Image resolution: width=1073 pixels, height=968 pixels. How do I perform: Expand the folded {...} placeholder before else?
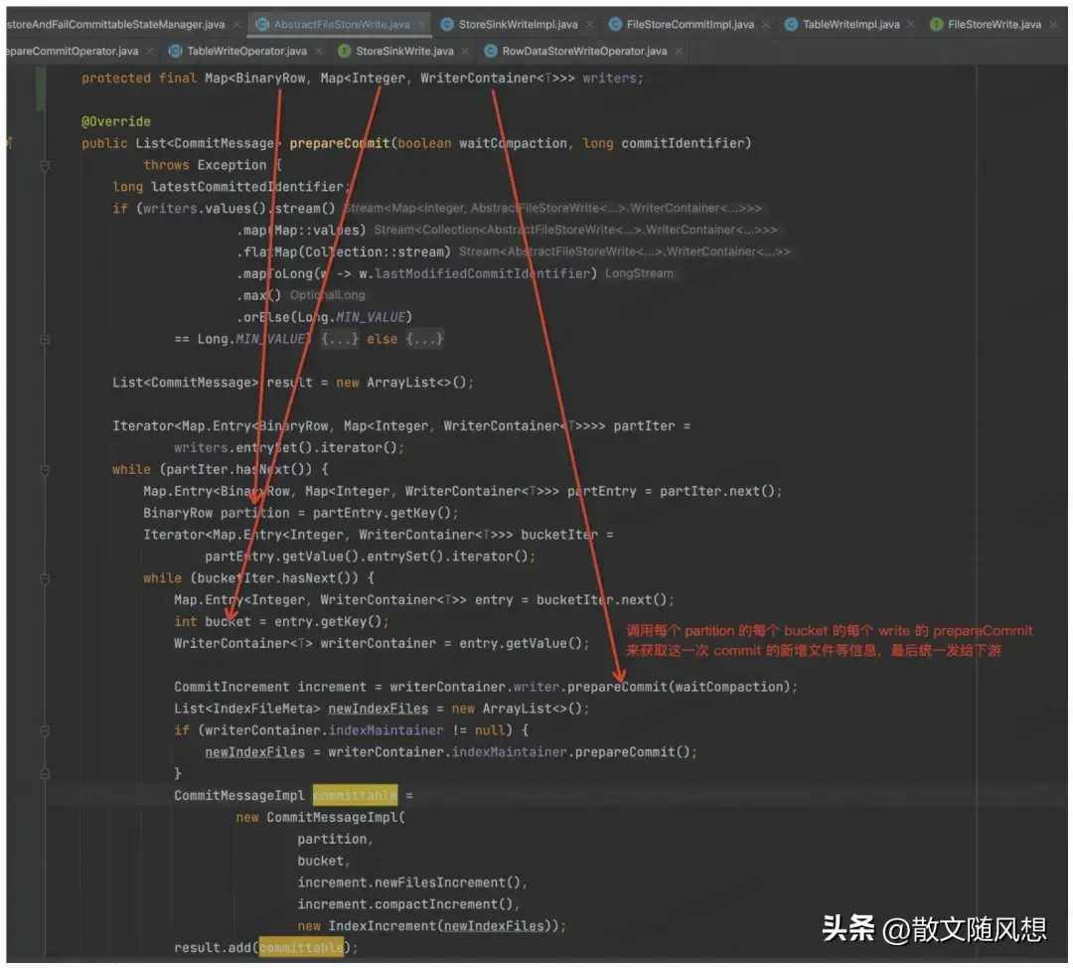[340, 340]
